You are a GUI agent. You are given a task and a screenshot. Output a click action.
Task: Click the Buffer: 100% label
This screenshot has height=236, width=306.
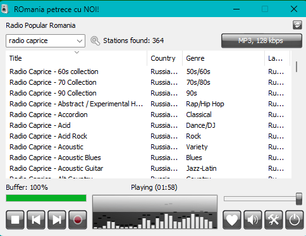tap(27, 187)
